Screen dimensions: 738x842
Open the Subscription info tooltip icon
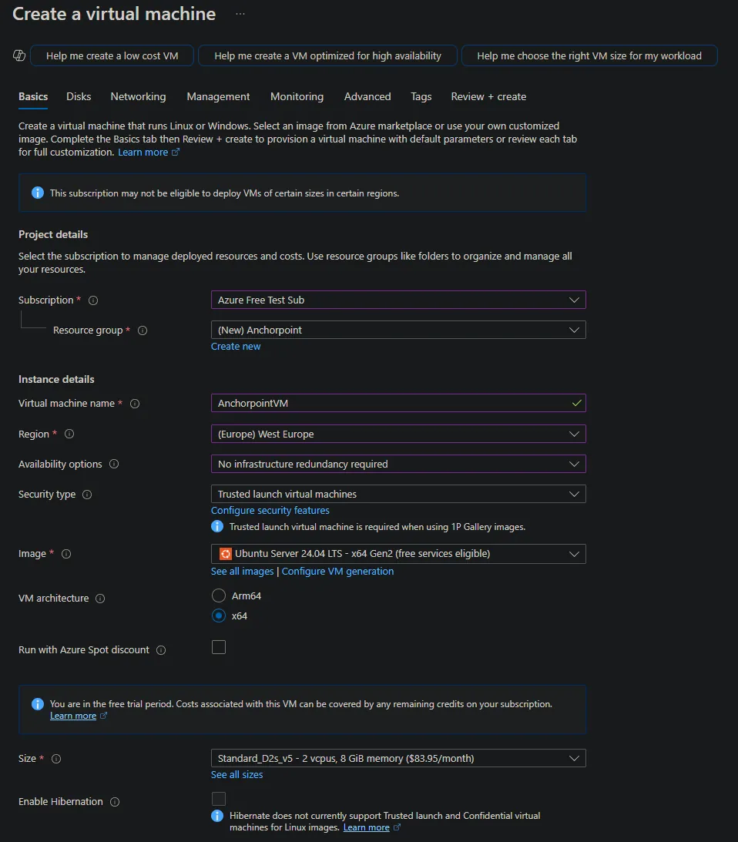point(92,300)
